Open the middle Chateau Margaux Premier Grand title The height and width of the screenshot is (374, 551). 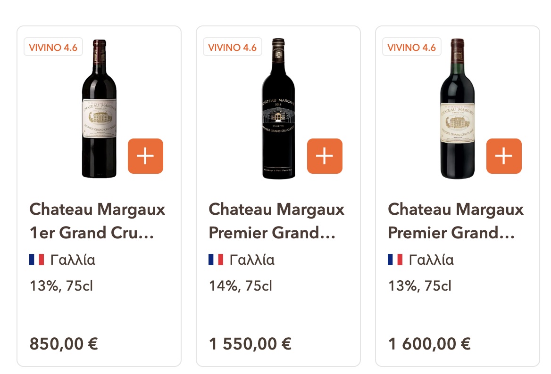276,221
